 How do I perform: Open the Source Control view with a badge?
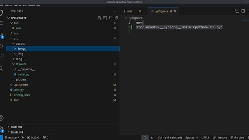[x=2, y=35]
